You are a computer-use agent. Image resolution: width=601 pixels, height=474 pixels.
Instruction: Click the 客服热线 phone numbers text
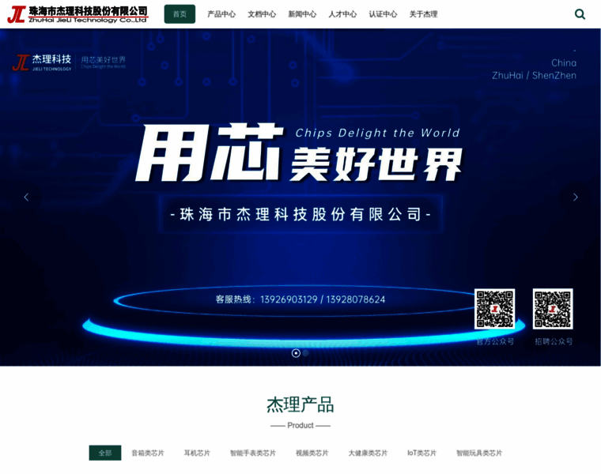point(300,299)
